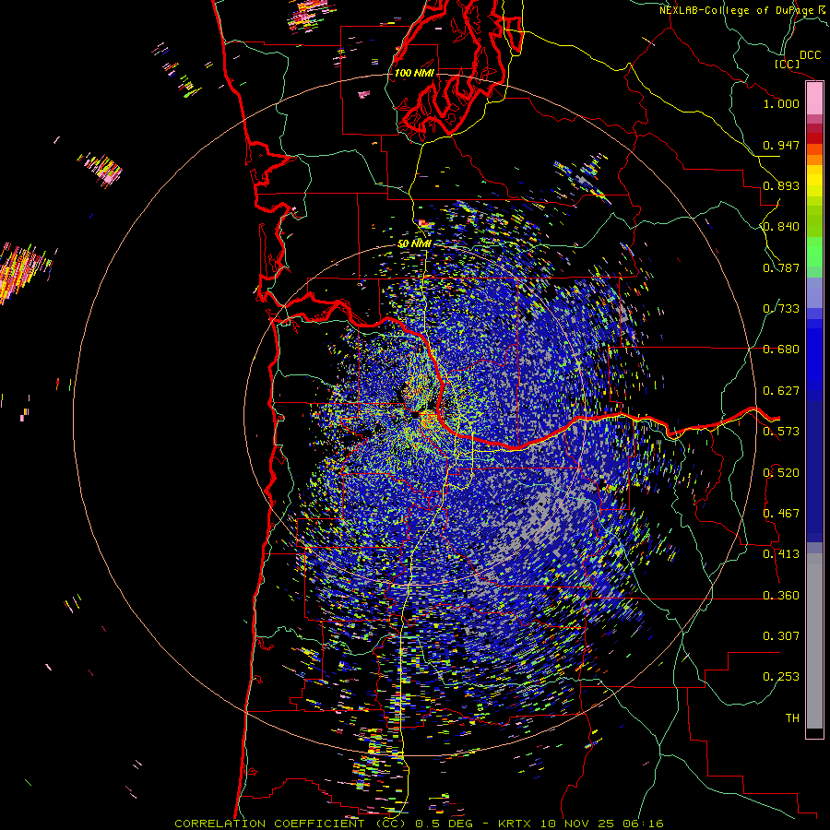Click the 50 NMI range ring label
This screenshot has width=830, height=830.
414,243
